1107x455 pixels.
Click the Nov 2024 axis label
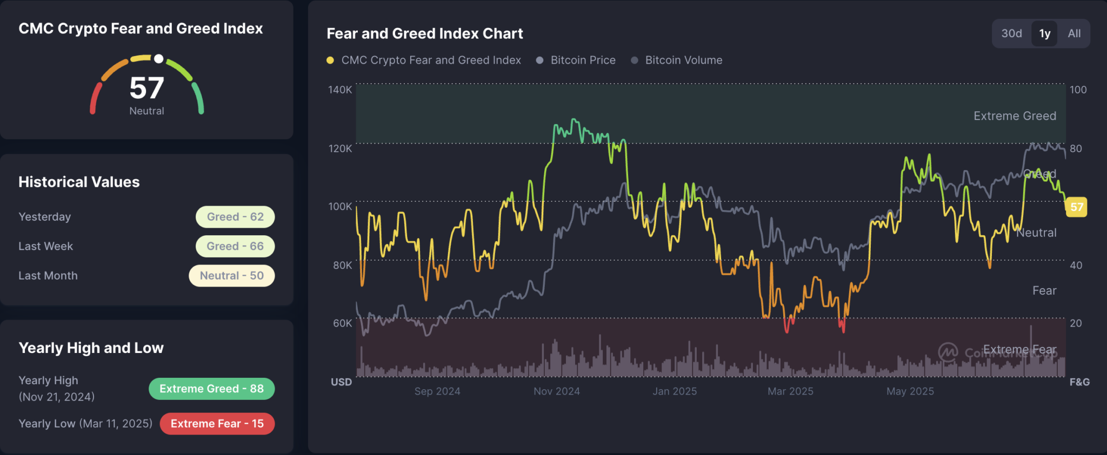[557, 391]
